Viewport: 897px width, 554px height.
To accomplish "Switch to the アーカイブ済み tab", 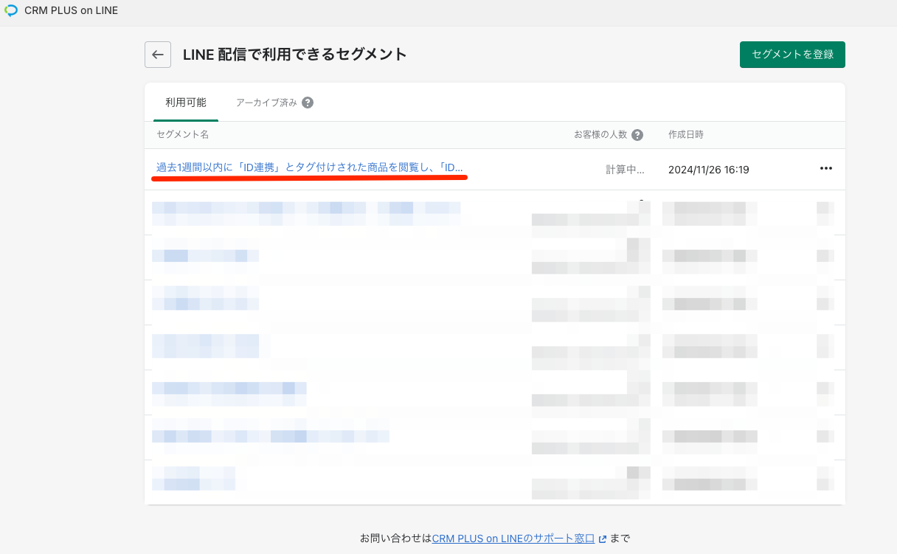I will 267,103.
